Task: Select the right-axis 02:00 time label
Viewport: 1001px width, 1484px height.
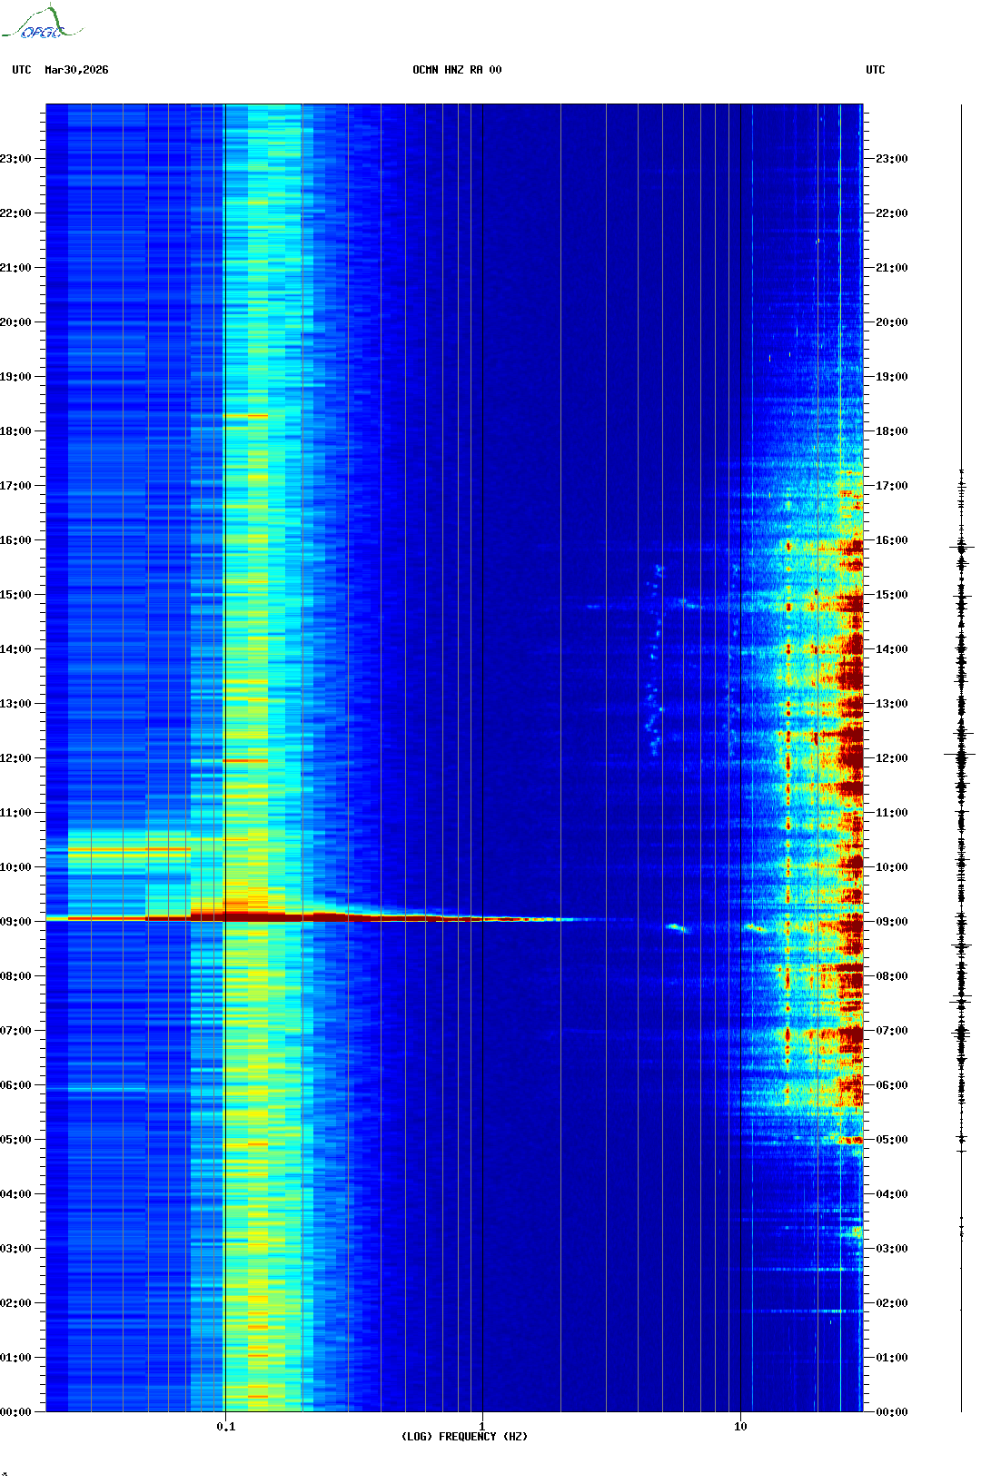Action: [891, 1303]
